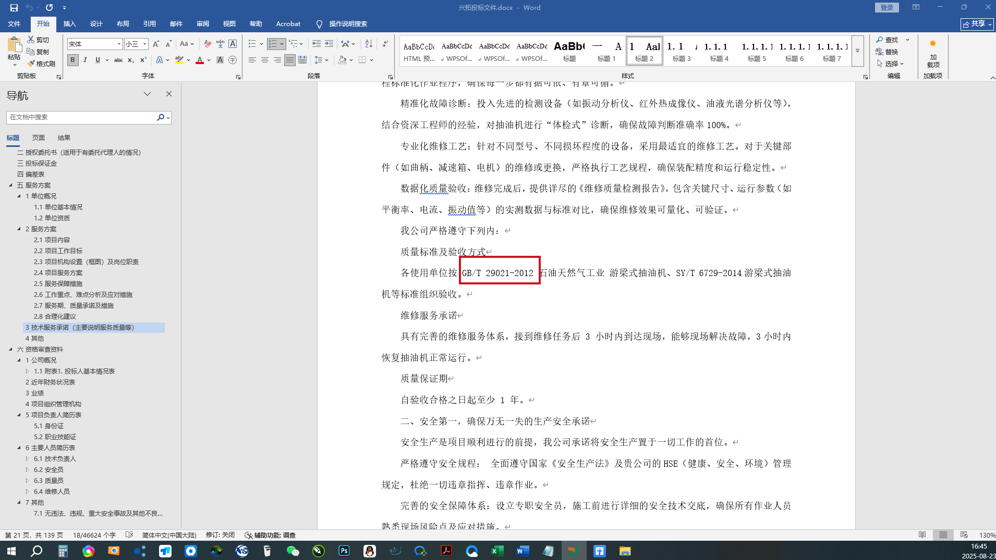Sort paragraphs A to Z
The width and height of the screenshot is (996, 560).
tap(369, 44)
